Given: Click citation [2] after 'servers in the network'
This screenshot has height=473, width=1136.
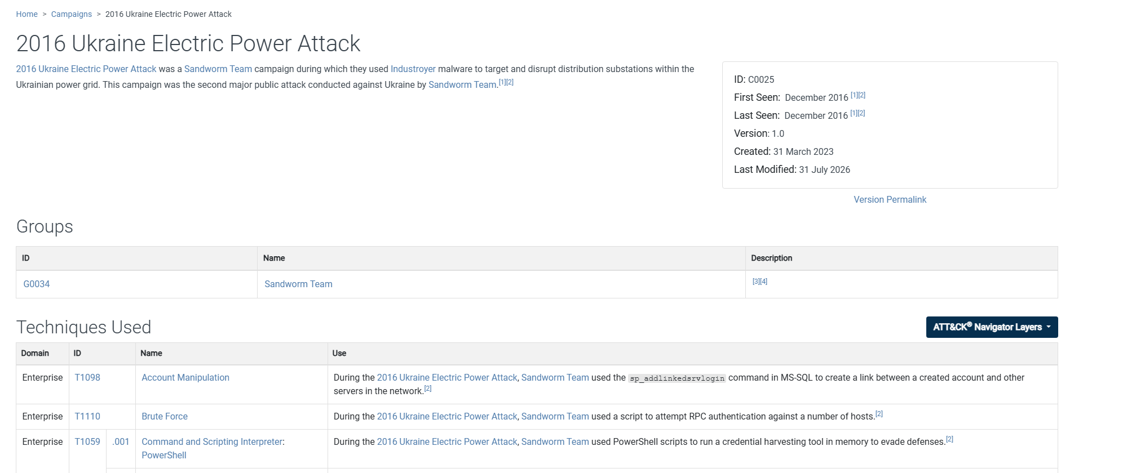Looking at the screenshot, I should pos(428,389).
